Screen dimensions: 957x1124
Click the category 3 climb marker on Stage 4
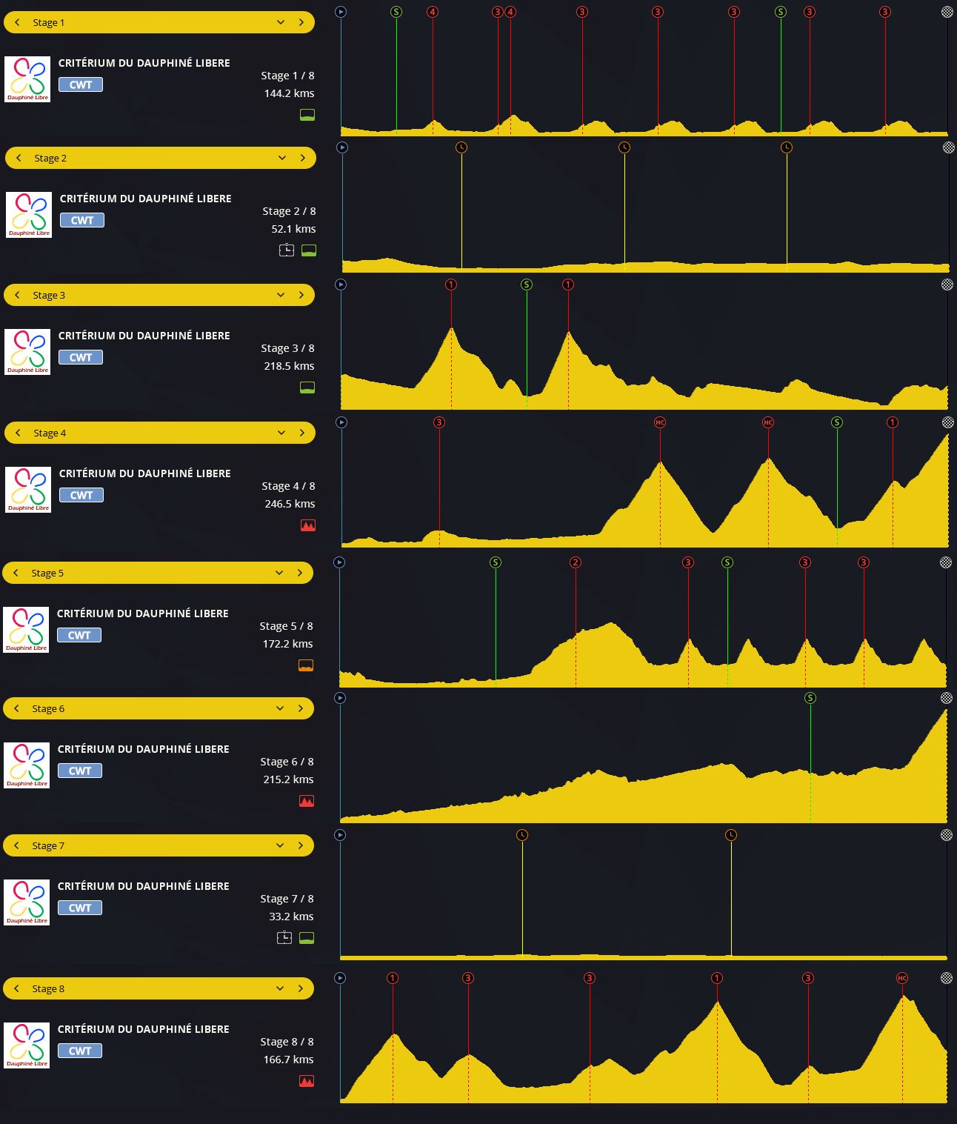pyautogui.click(x=439, y=422)
